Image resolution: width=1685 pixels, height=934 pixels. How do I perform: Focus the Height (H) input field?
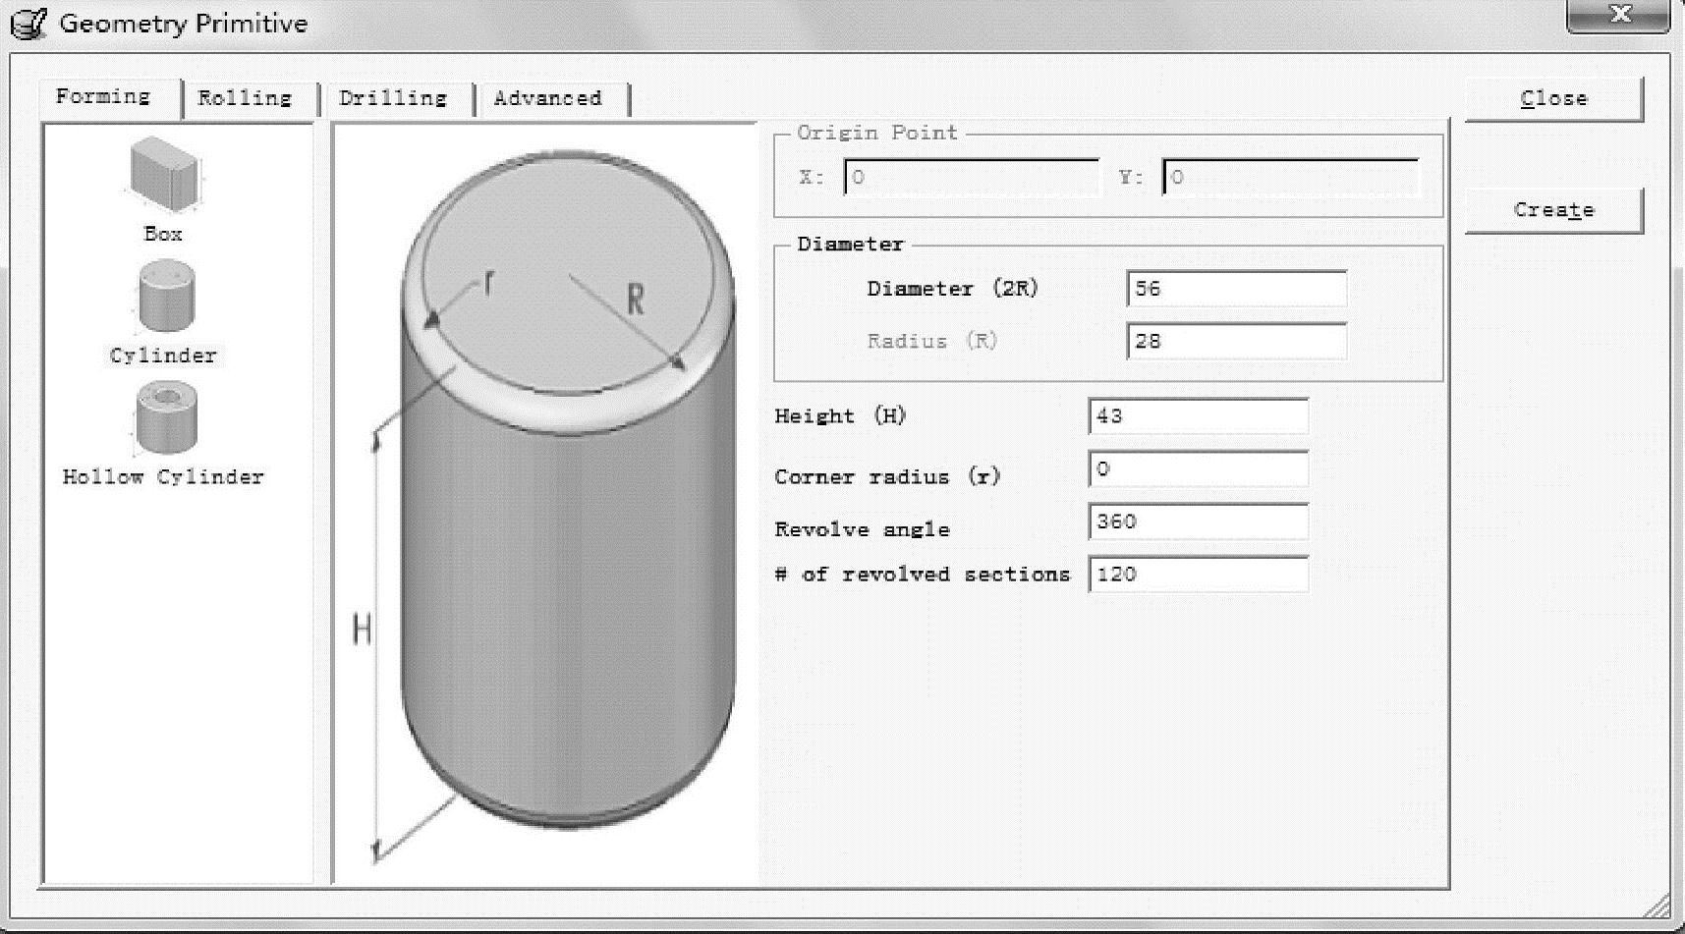coord(1198,416)
